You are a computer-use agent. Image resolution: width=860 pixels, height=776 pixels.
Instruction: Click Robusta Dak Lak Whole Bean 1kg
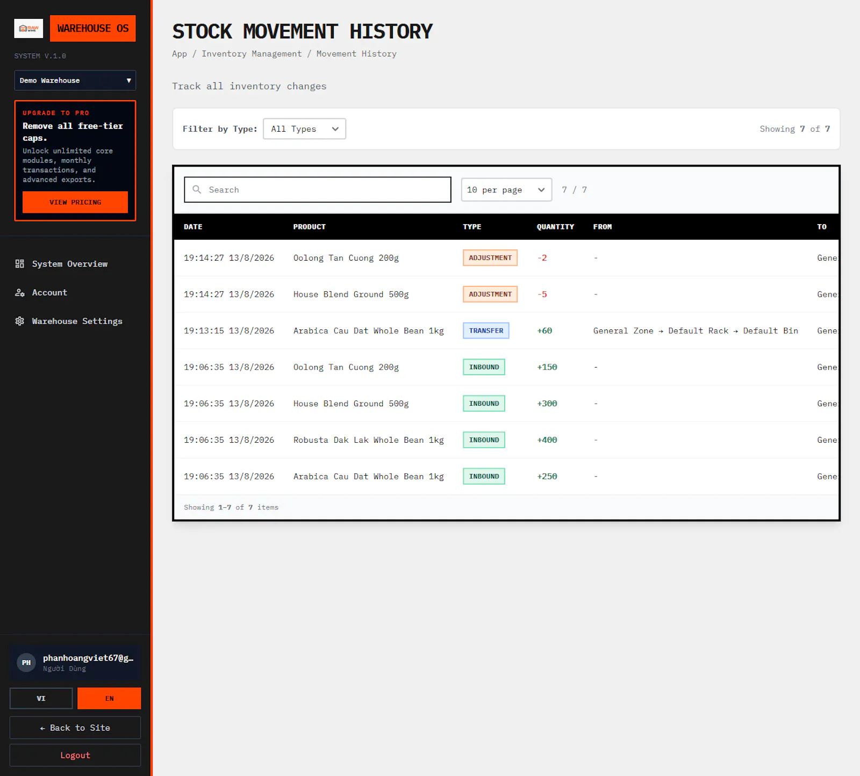tap(369, 440)
